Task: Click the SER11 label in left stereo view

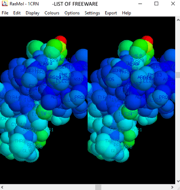Action: point(66,67)
